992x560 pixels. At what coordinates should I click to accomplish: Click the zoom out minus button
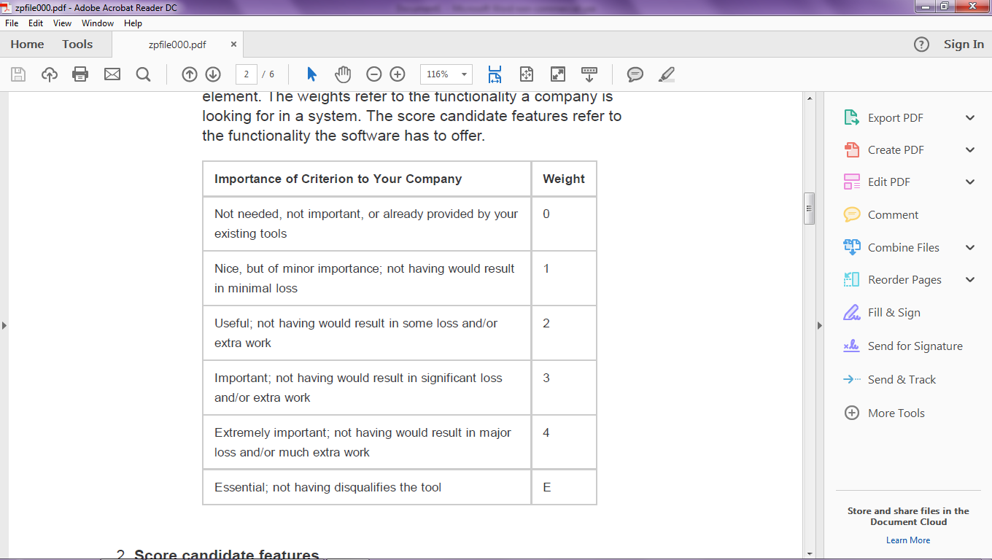(374, 74)
